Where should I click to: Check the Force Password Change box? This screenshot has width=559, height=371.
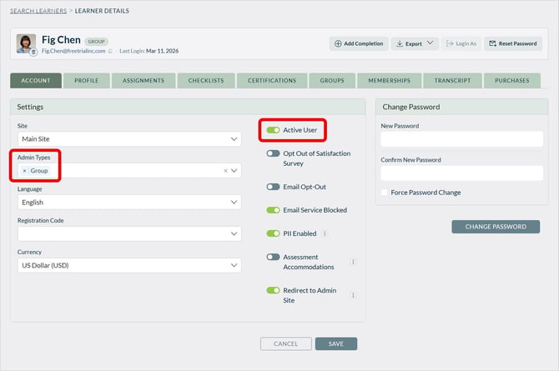385,193
